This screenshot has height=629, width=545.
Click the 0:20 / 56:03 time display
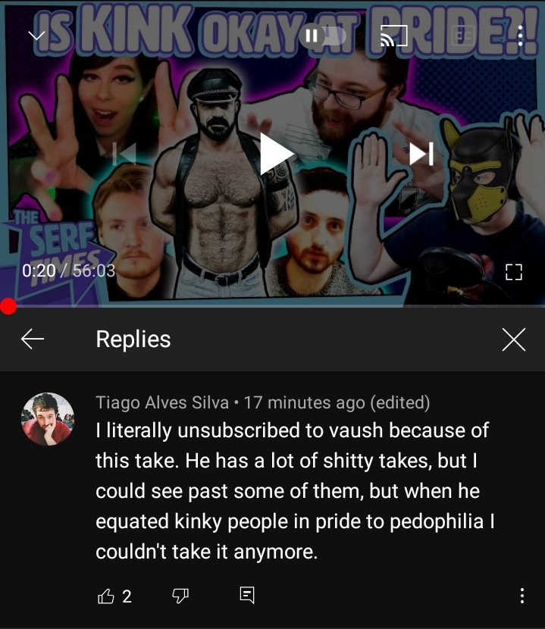[69, 271]
